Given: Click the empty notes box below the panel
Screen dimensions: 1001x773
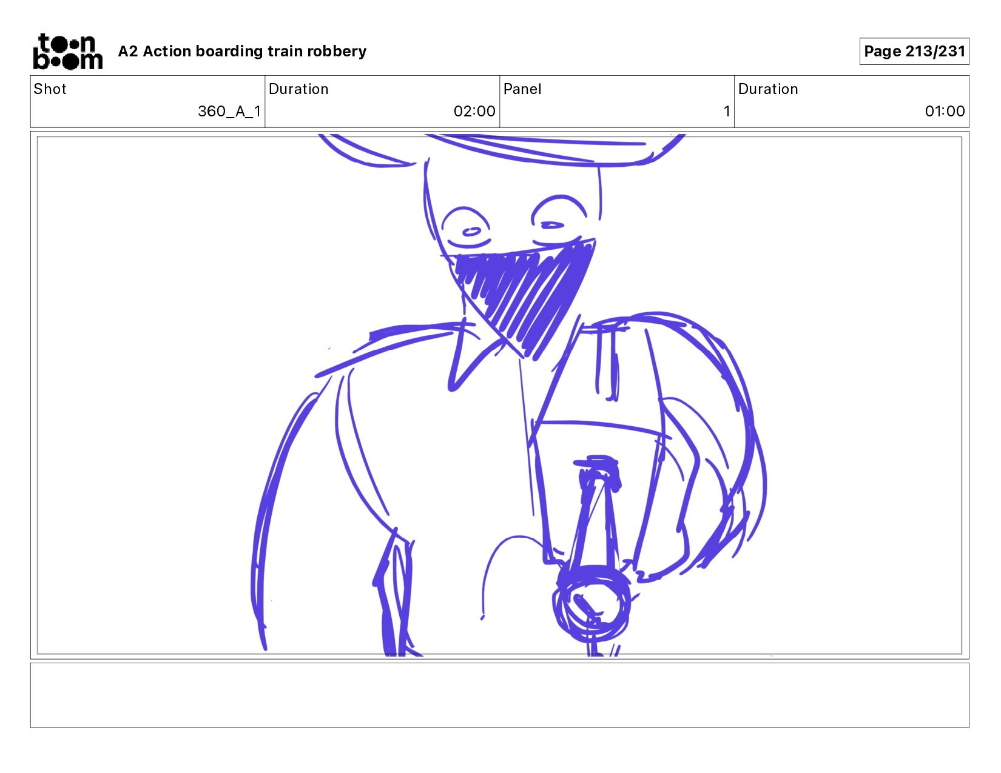Looking at the screenshot, I should pyautogui.click(x=499, y=695).
